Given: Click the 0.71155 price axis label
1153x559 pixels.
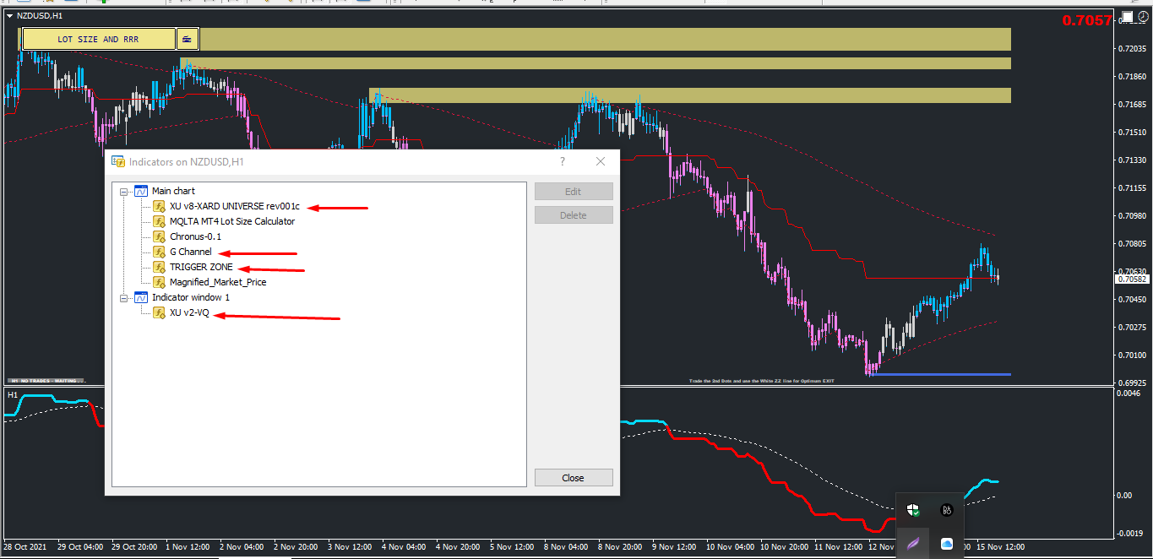Looking at the screenshot, I should coord(1132,187).
